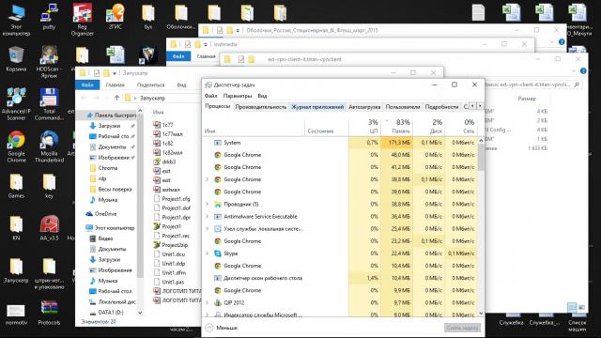The image size is (601, 338).
Task: Open the Параметры menu in Task Manager
Action: pyautogui.click(x=238, y=96)
